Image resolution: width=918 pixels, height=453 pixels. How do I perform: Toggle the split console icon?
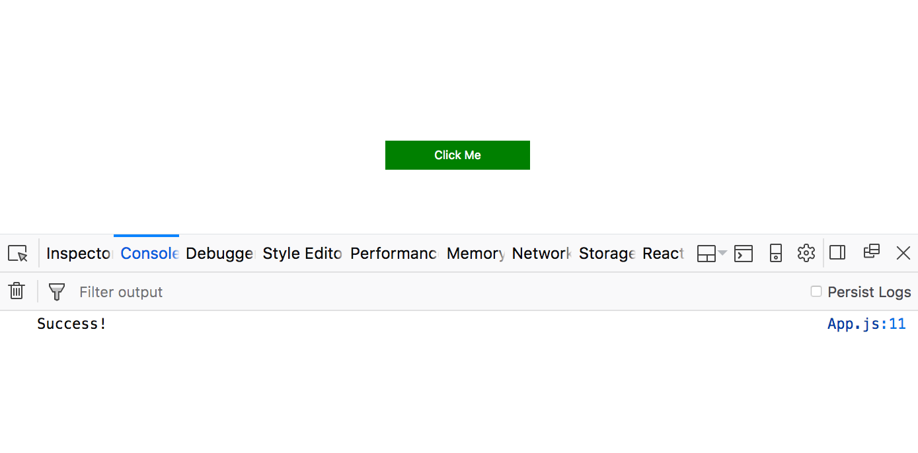[x=744, y=254]
